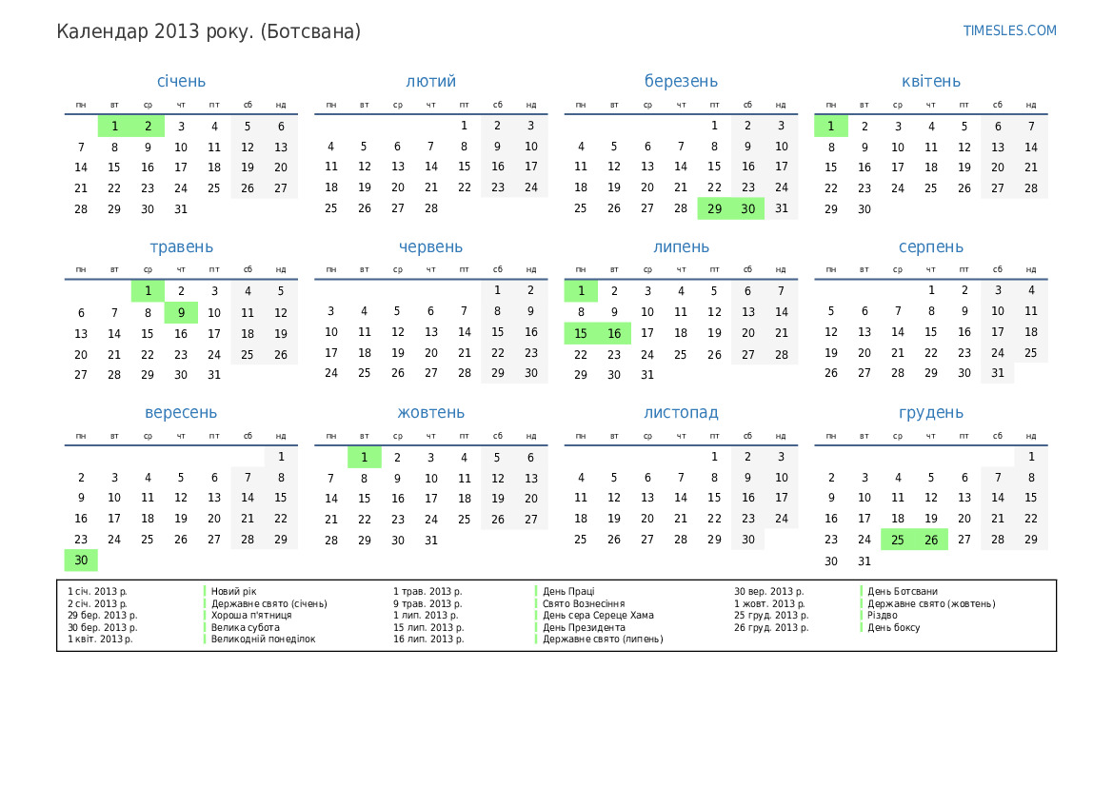The image size is (1113, 787).
Task: Select the 'червень' month heading
Action: point(431,247)
